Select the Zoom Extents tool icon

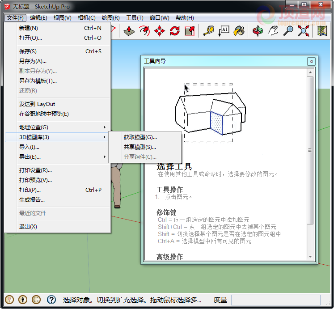coord(304,31)
